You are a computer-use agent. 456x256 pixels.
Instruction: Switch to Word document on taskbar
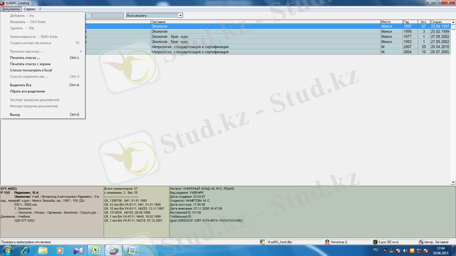click(x=131, y=250)
